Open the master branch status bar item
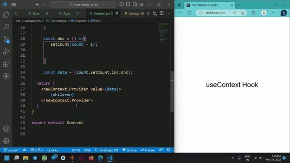The image size is (290, 163). [x=11, y=150]
